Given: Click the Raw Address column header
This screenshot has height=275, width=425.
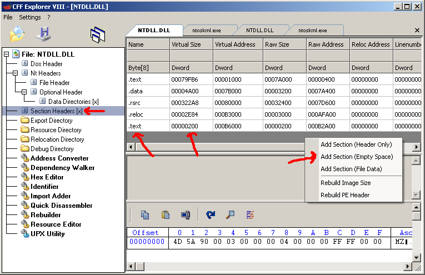Looking at the screenshot, I should click(328, 44).
